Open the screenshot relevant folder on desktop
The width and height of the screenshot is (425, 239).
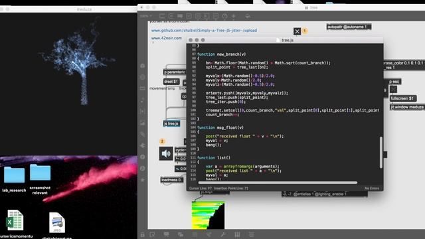40,173
